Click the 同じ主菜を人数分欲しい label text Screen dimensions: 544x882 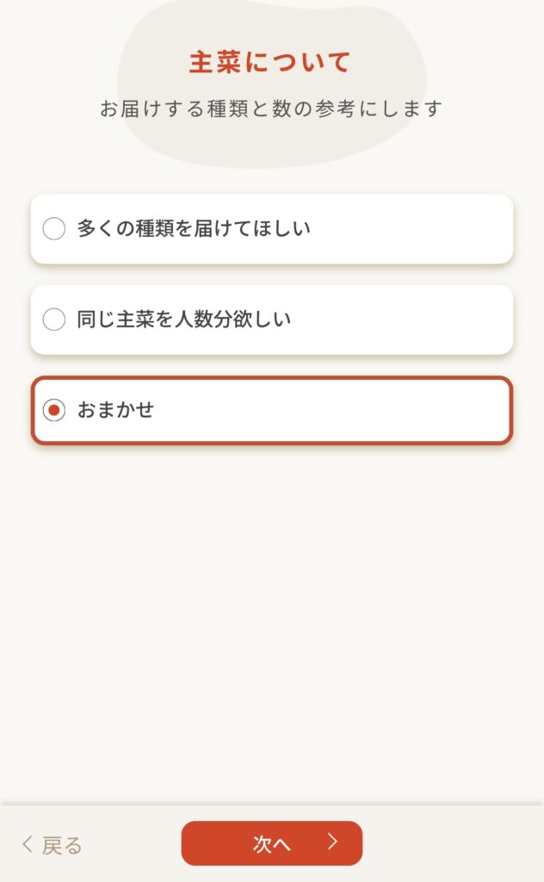[x=184, y=320]
